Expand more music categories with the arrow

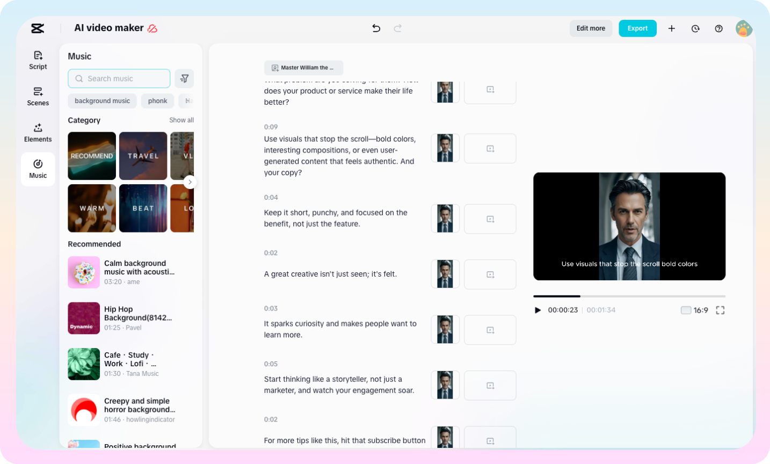(x=190, y=182)
